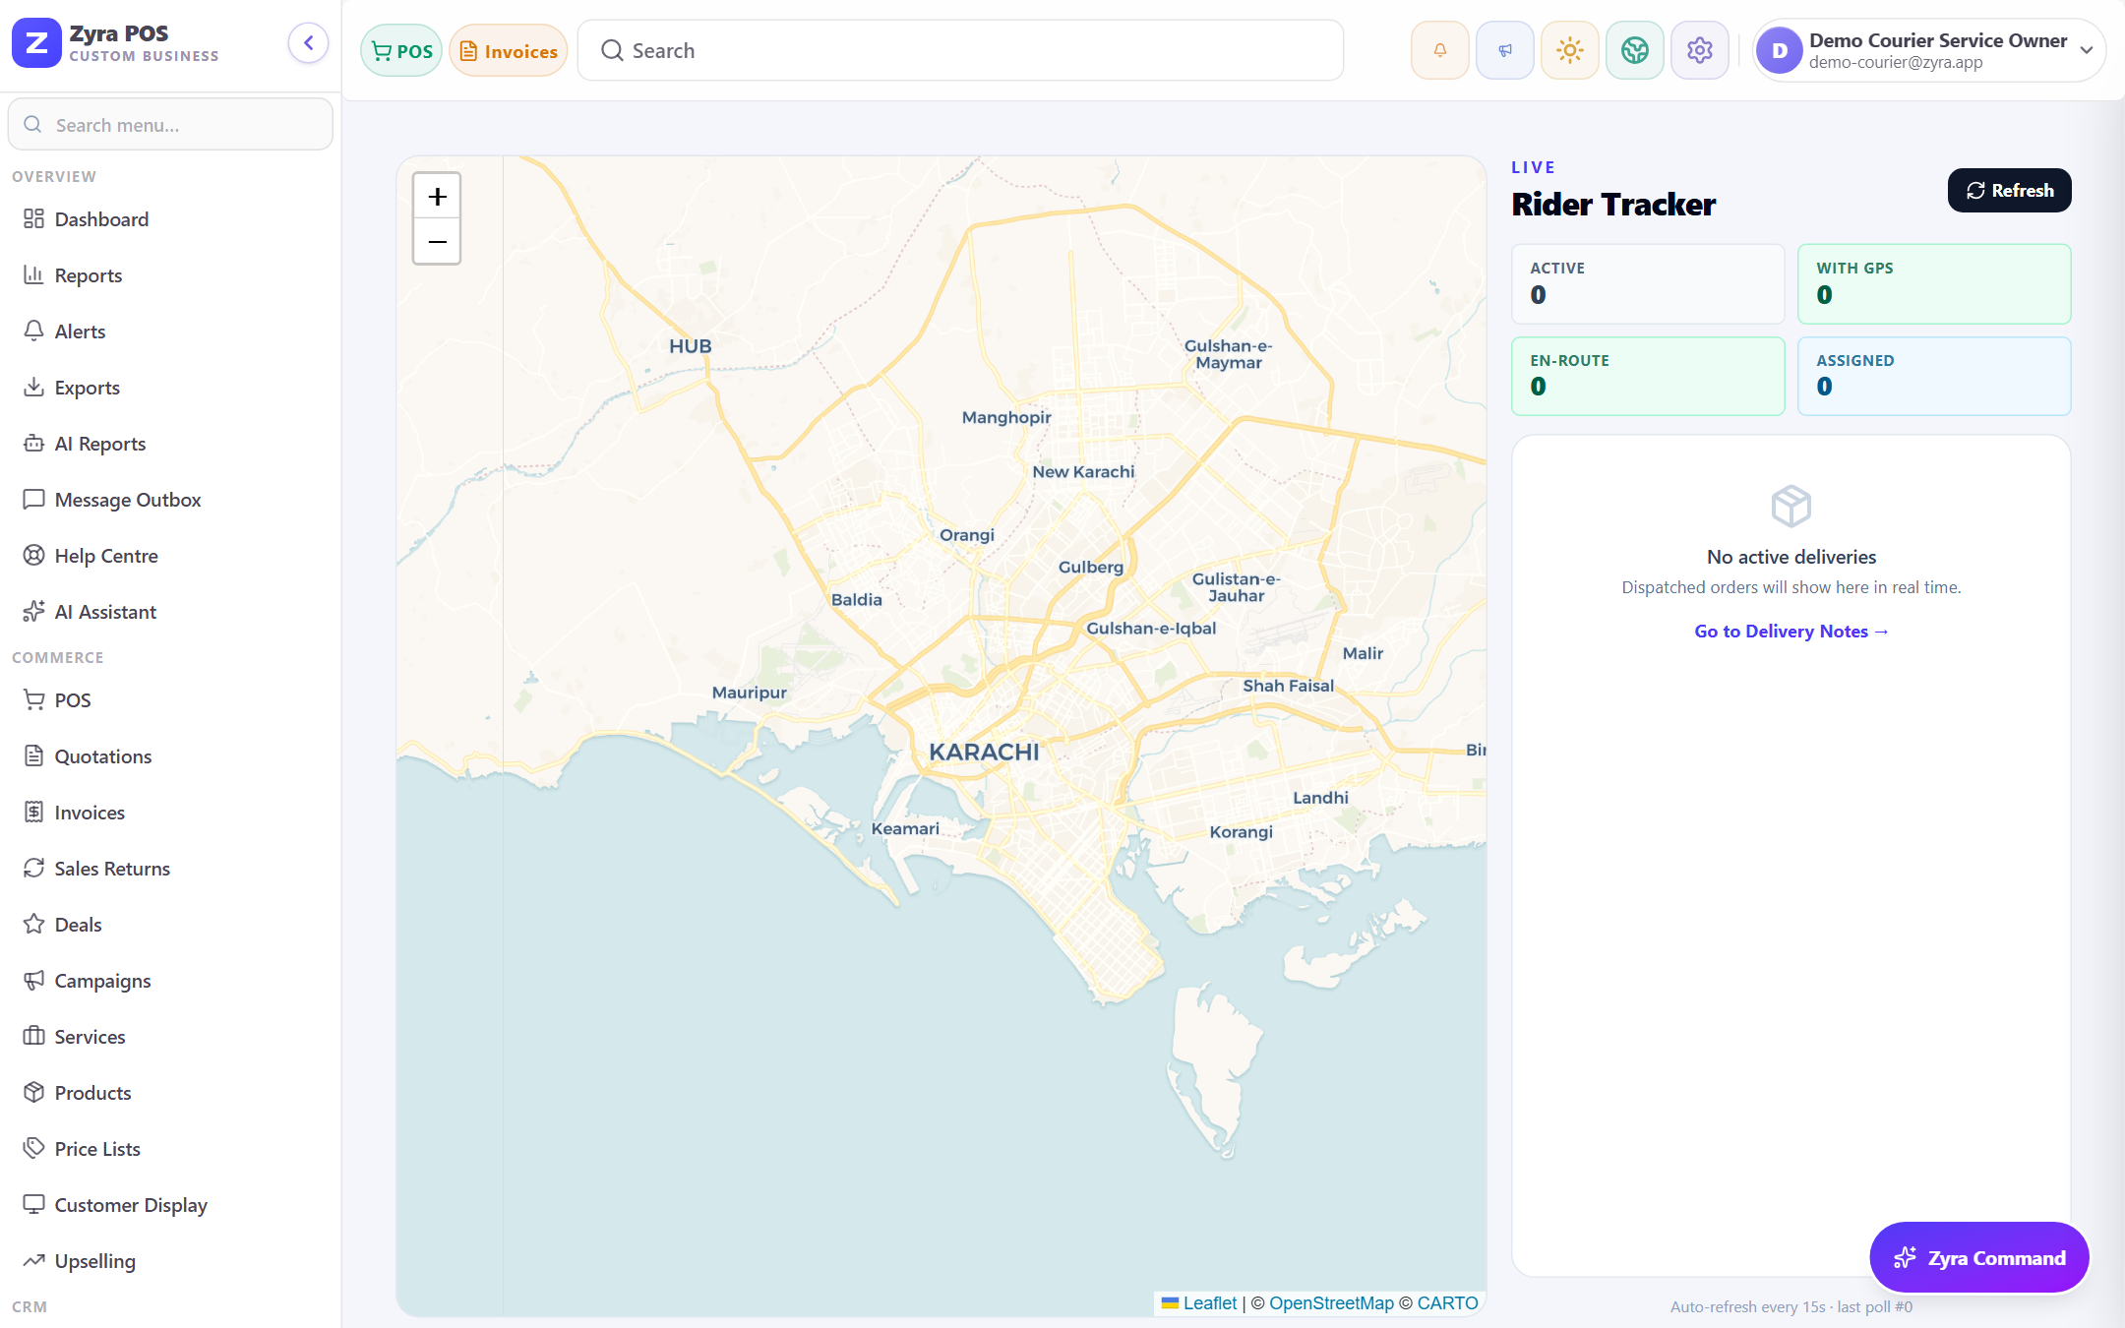This screenshot has height=1328, width=2125.
Task: Click the user avatar with letter D
Action: 1779,50
